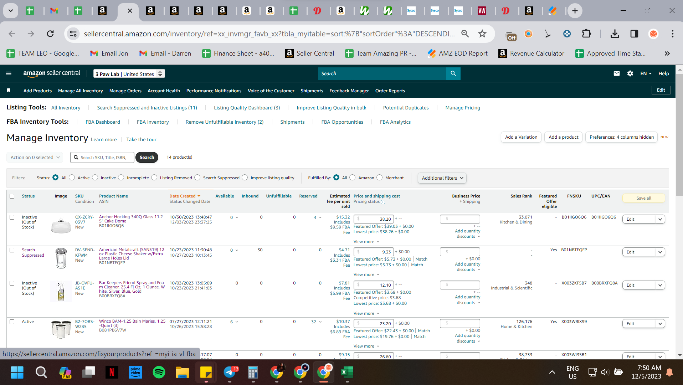Open the Action on 0 selected dropdown
Image resolution: width=683 pixels, height=385 pixels.
coord(35,157)
